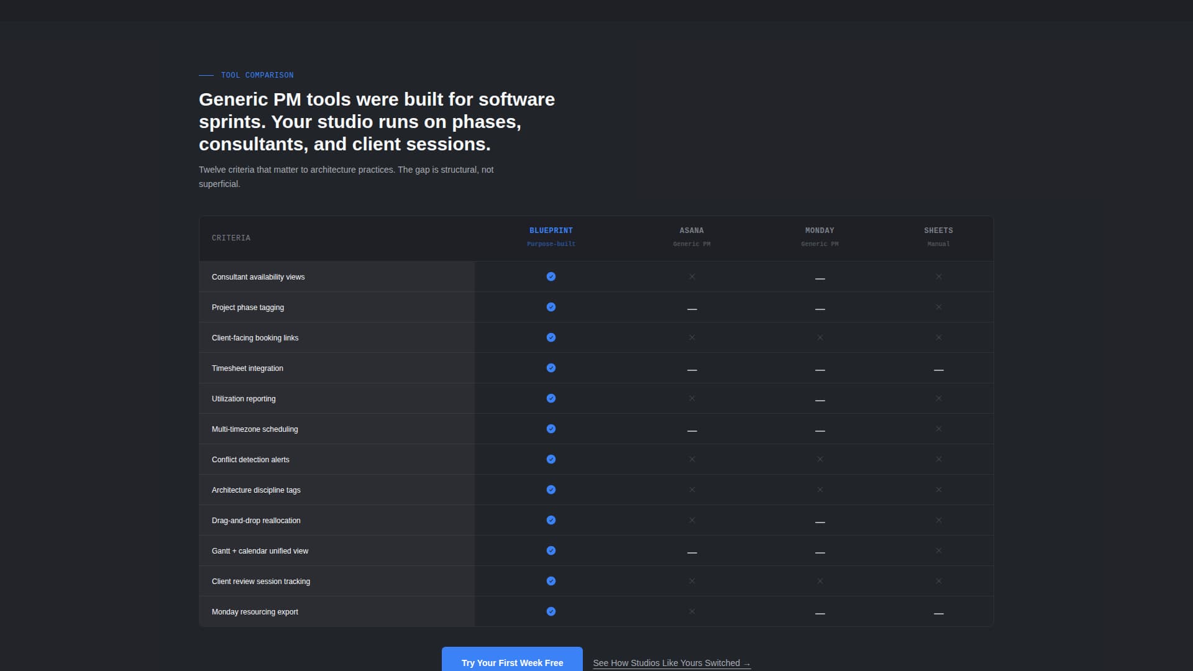Click the Twelve criteria description paragraph
The width and height of the screenshot is (1193, 671).
pyautogui.click(x=346, y=176)
